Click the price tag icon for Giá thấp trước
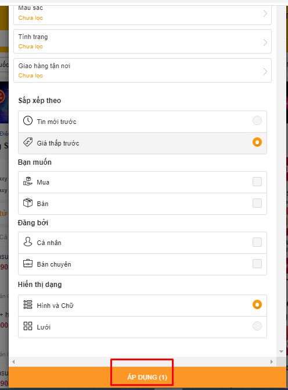Image resolution: width=288 pixels, height=390 pixels. tap(28, 142)
